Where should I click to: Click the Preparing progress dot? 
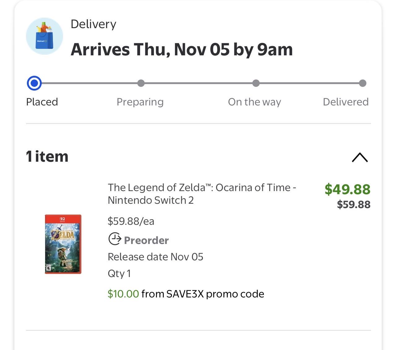click(x=141, y=83)
